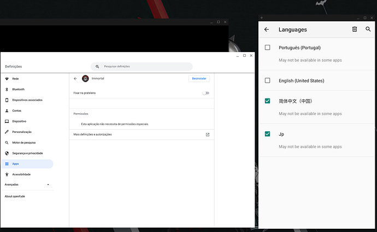Click the person icon next to Contas
The height and width of the screenshot is (232, 377).
(7, 111)
